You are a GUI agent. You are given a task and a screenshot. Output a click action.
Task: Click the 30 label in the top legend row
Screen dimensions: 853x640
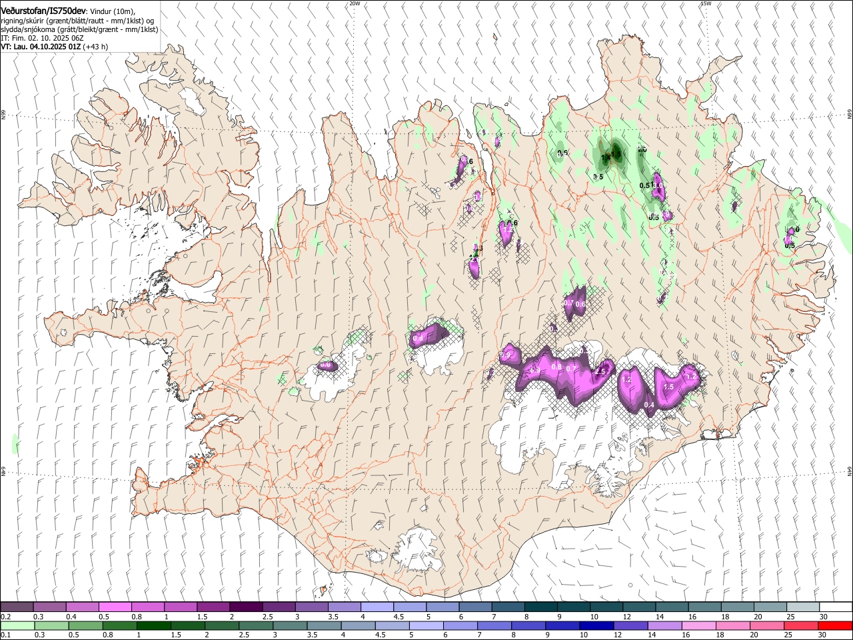pos(824,617)
